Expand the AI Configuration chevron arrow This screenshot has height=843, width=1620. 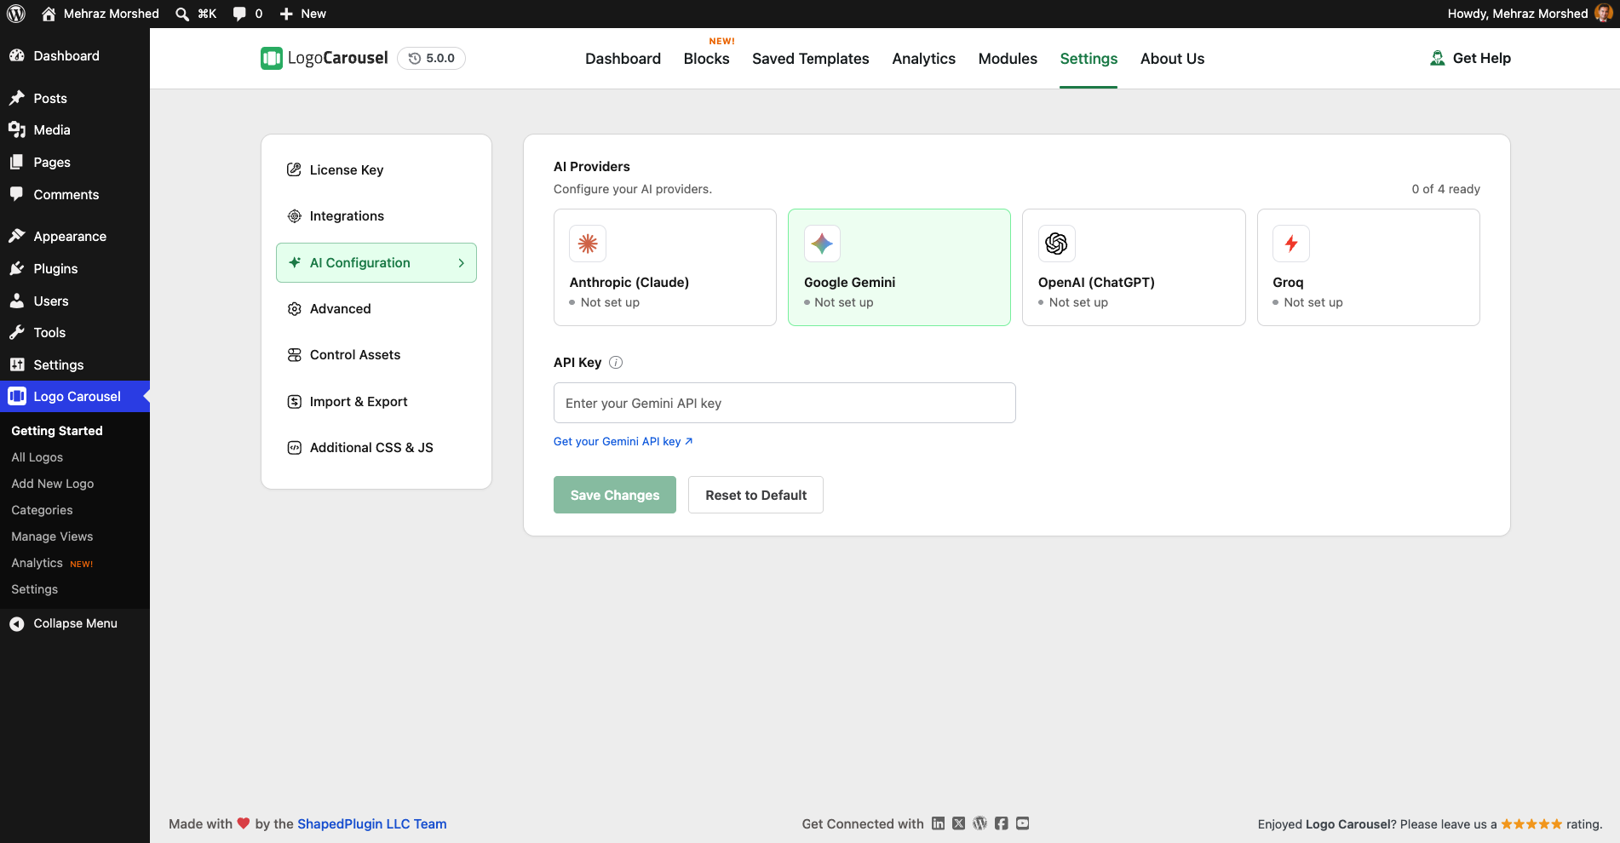coord(461,263)
